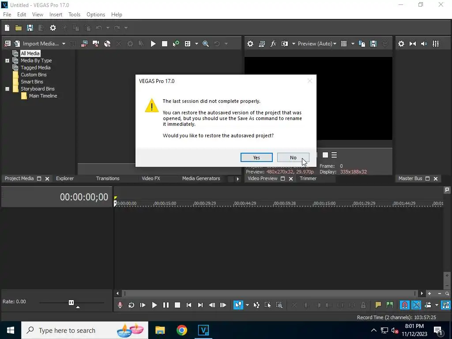Screen dimensions: 452x339
Task: Select the Normal Edit tool
Action: [238, 305]
